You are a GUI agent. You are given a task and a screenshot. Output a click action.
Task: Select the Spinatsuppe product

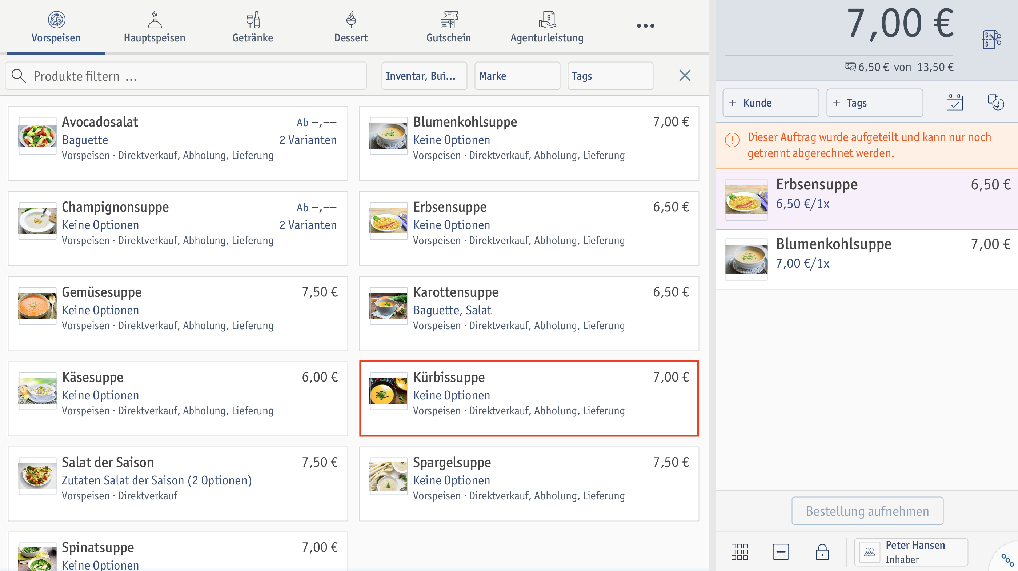[x=178, y=552]
